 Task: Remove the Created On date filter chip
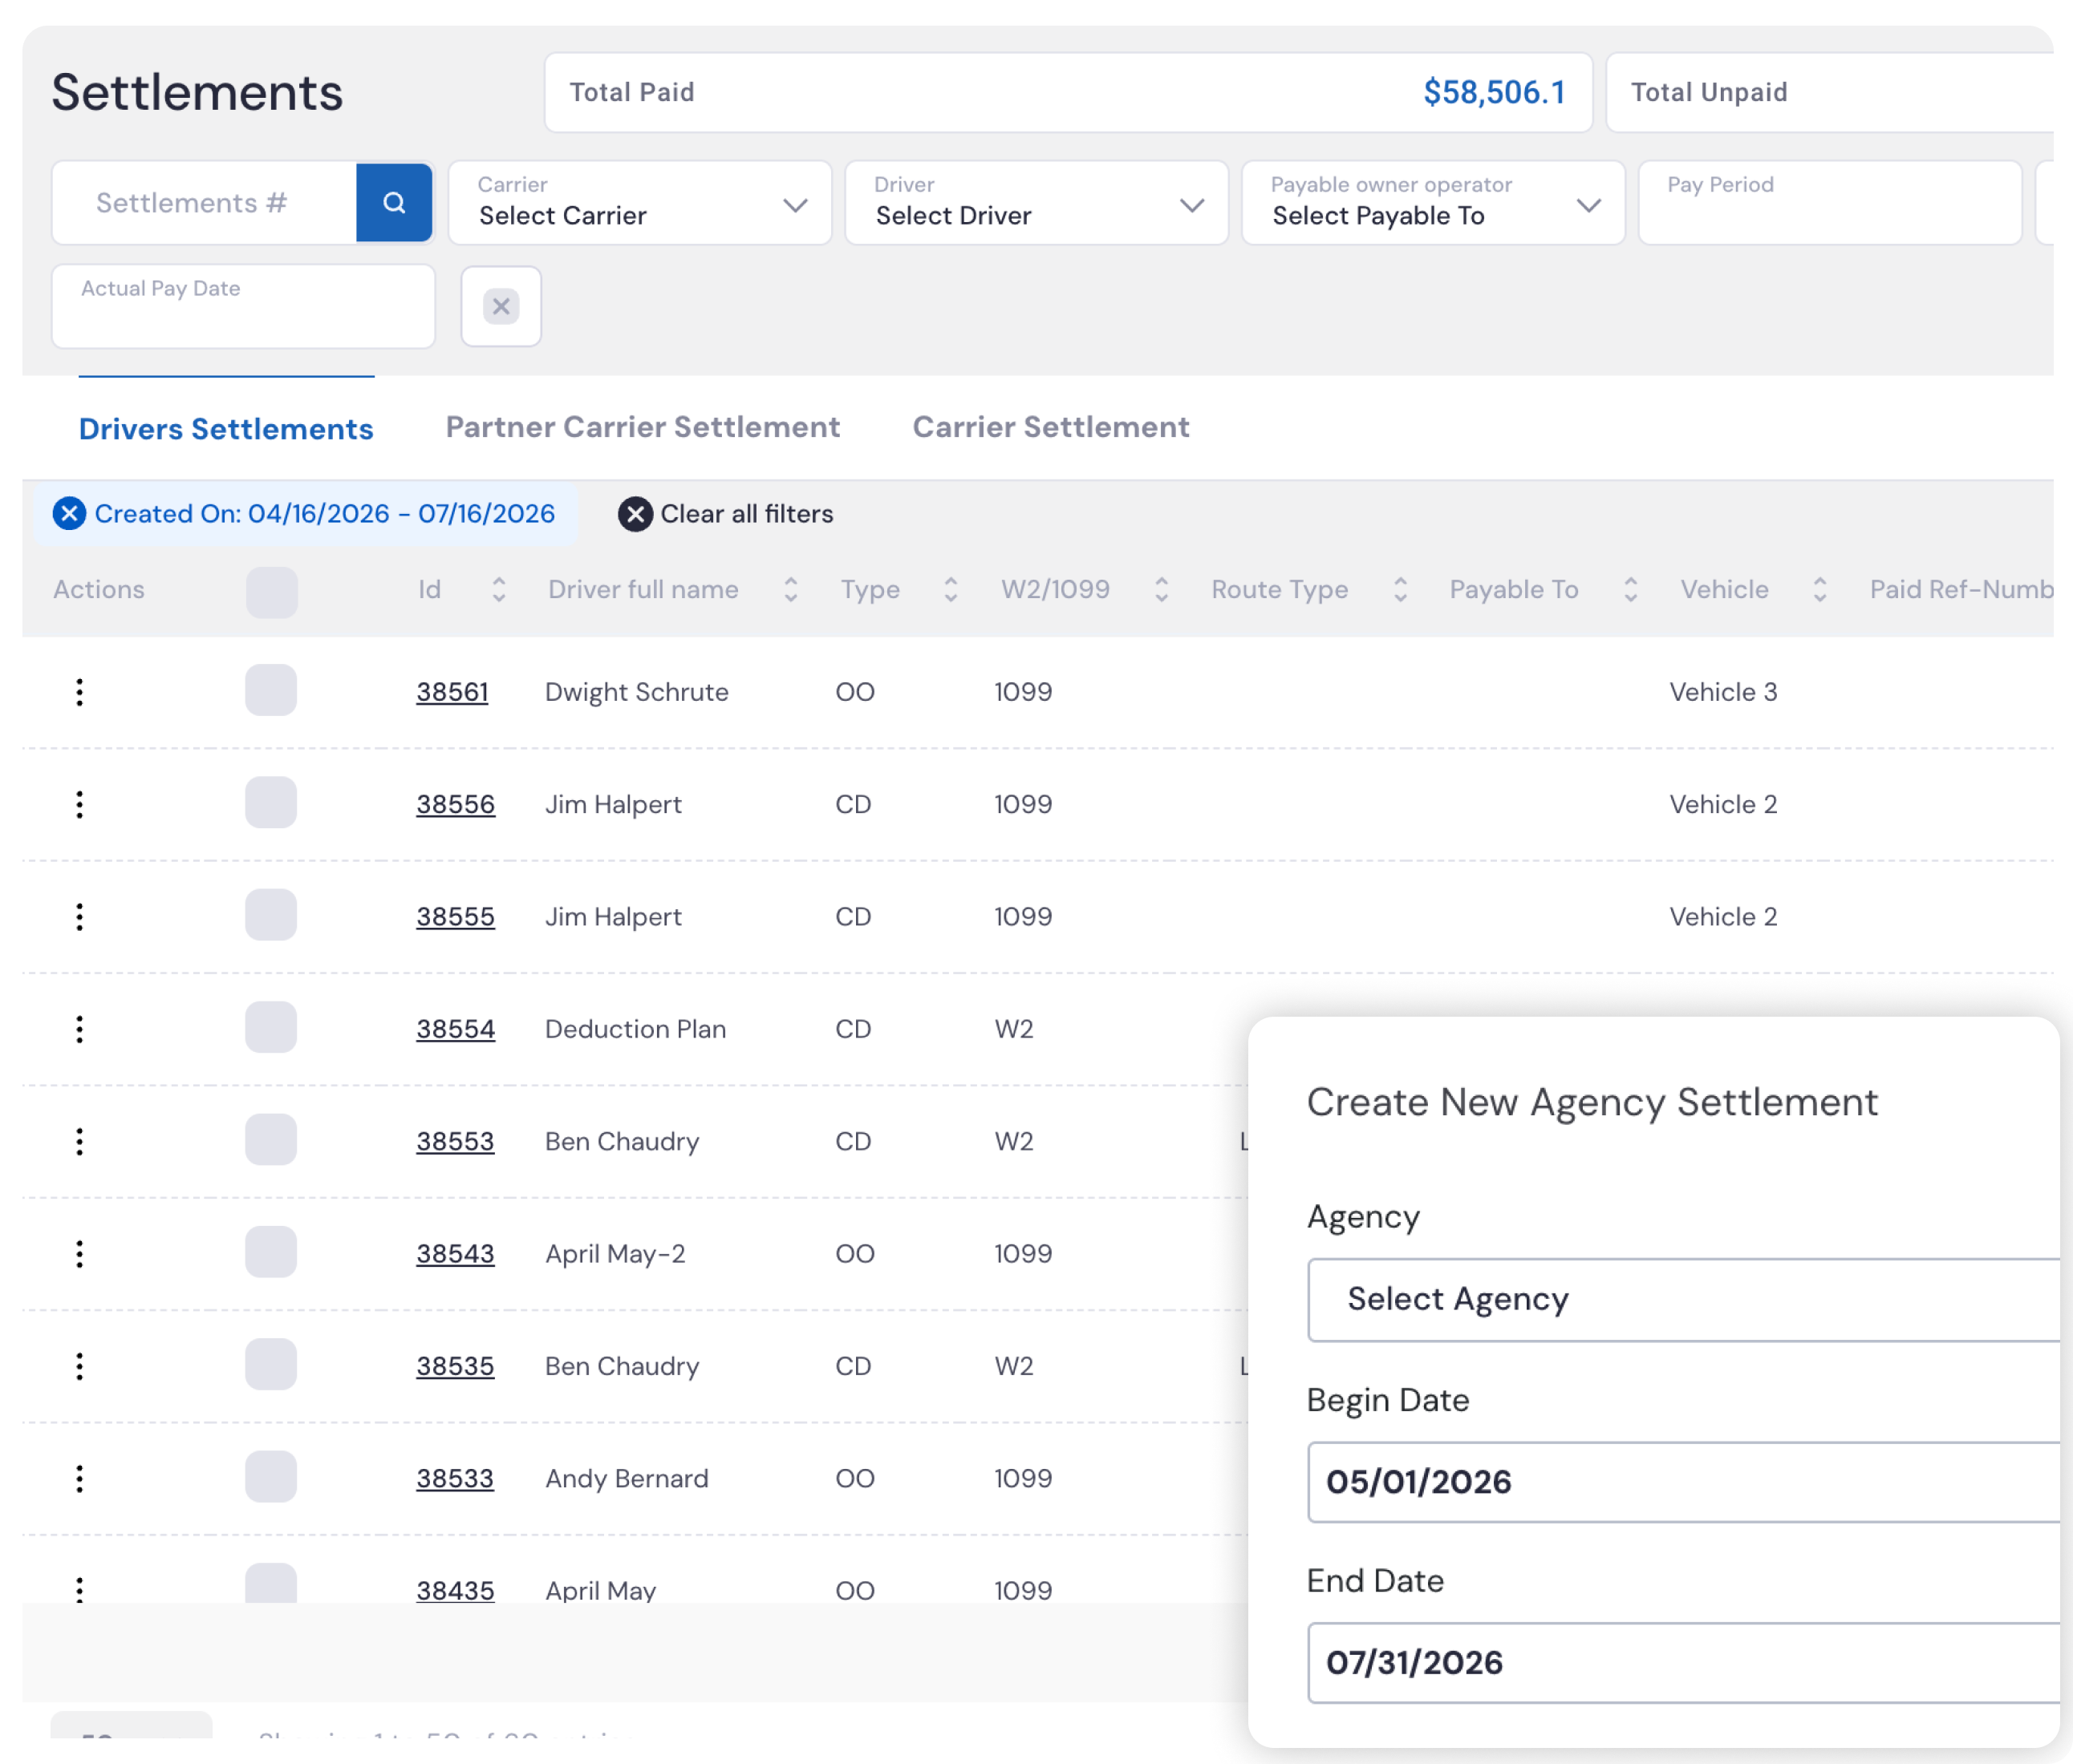click(x=69, y=514)
